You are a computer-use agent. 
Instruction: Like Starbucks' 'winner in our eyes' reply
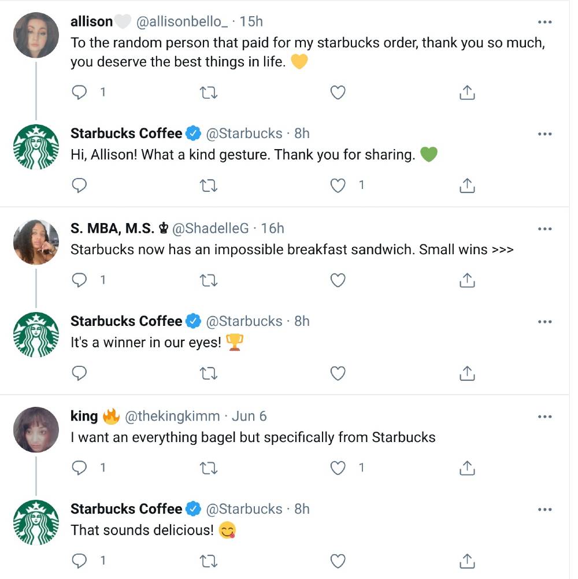click(338, 373)
